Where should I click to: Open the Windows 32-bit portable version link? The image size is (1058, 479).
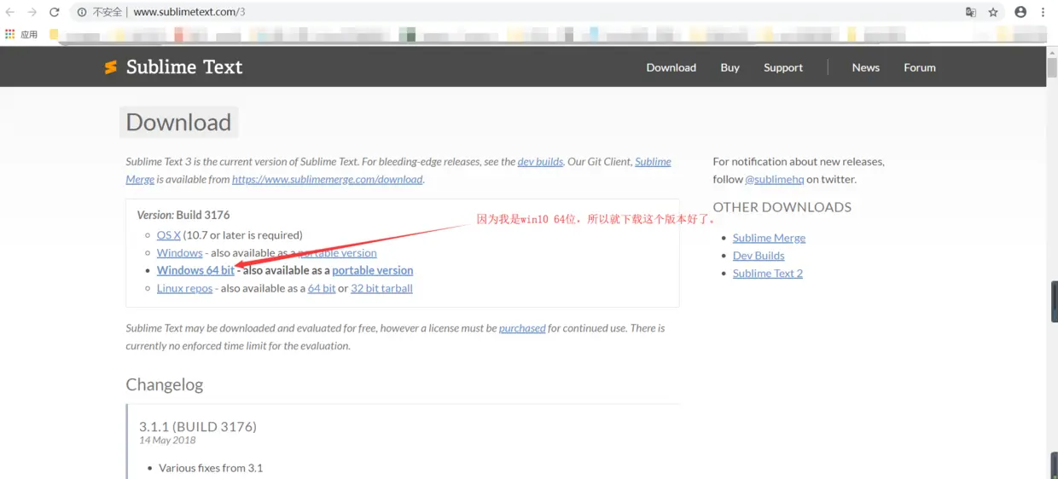337,252
